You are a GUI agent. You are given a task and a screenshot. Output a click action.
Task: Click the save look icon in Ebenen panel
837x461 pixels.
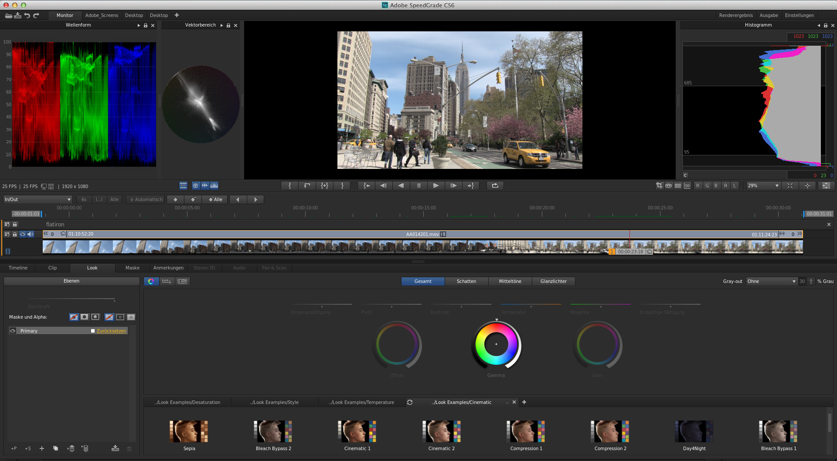(115, 448)
